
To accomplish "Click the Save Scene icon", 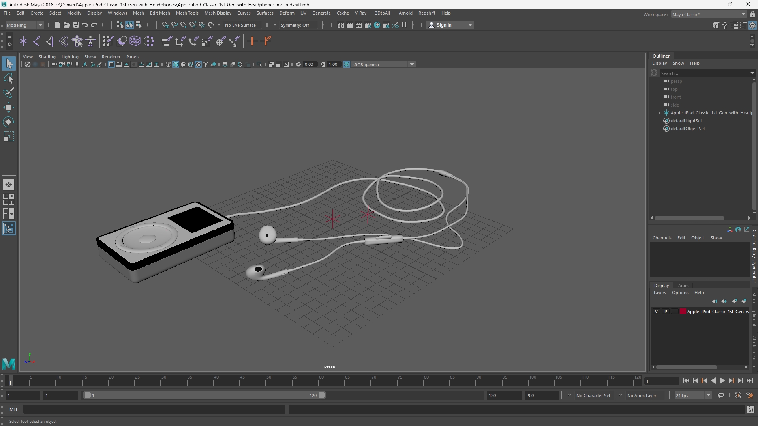I will [x=75, y=25].
